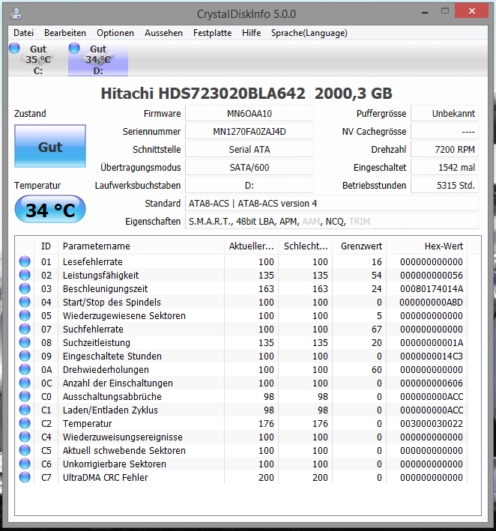Click status orb of Beschleunigungszeit row
Image resolution: width=496 pixels, height=531 pixels.
pos(25,288)
